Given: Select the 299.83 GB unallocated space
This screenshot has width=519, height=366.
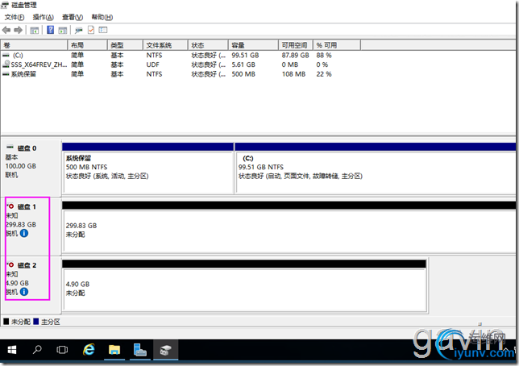Looking at the screenshot, I should (289, 227).
